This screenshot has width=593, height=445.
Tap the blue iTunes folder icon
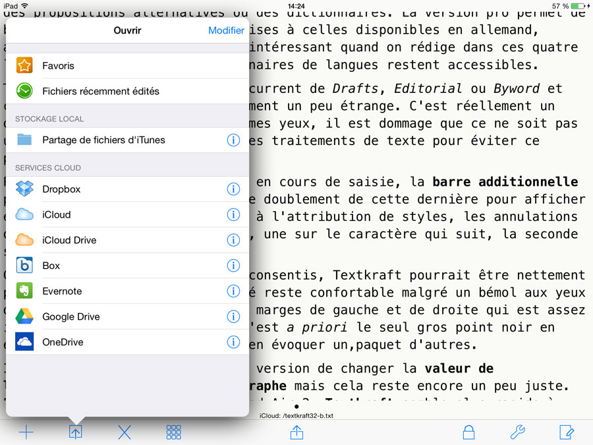click(x=24, y=140)
